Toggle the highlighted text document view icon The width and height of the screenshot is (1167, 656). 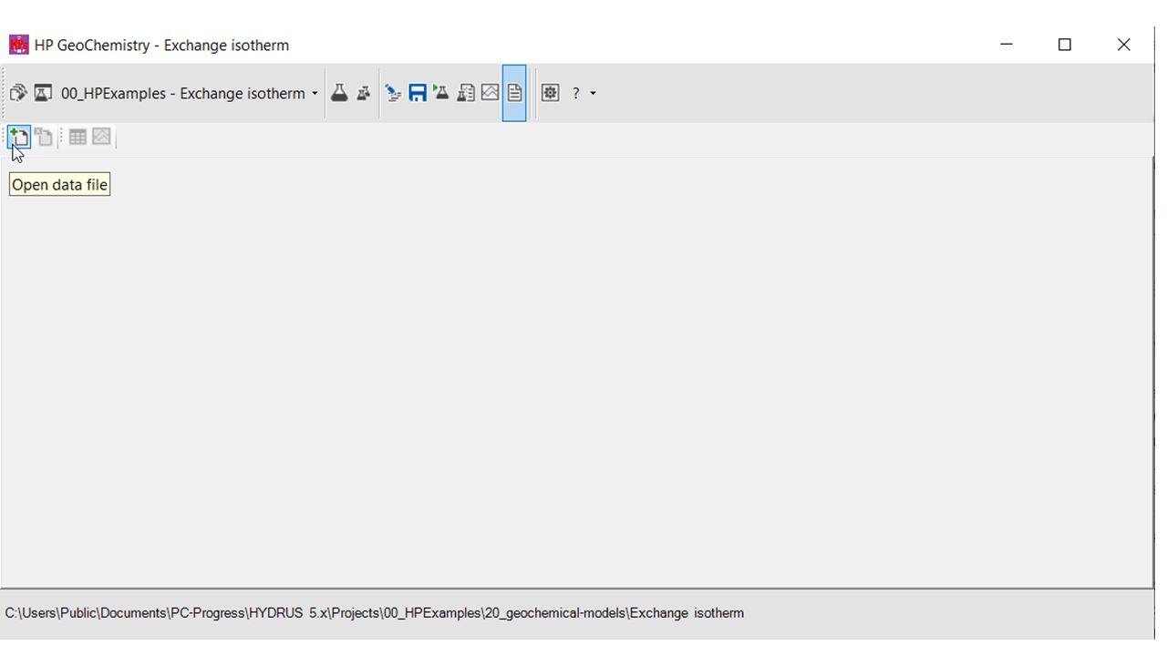tap(514, 93)
